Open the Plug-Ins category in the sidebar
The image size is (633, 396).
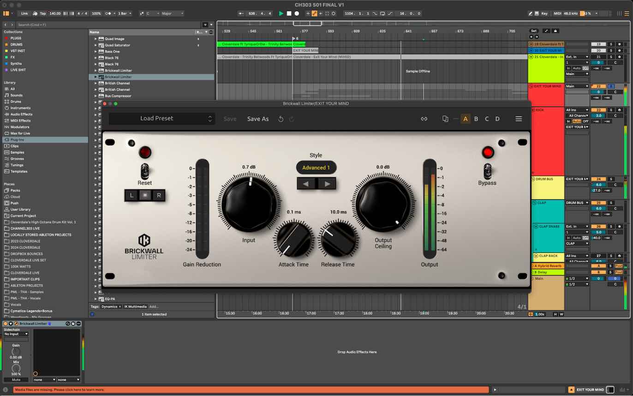click(x=18, y=139)
